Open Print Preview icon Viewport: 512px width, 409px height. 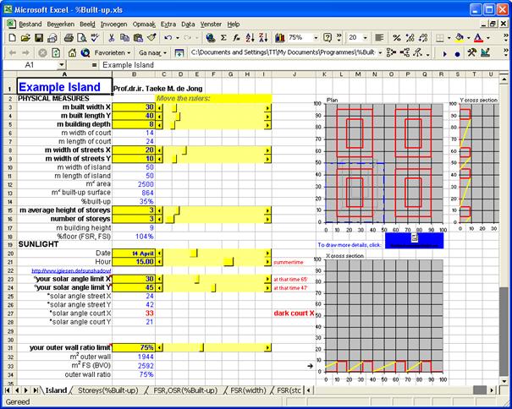pyautogui.click(x=81, y=38)
